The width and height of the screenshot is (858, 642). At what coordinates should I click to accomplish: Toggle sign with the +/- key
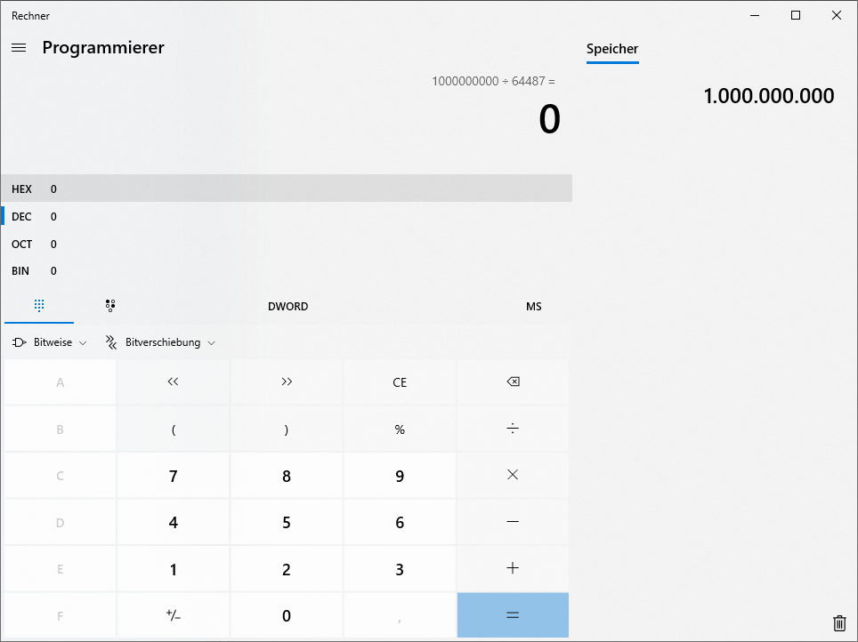[x=173, y=615]
